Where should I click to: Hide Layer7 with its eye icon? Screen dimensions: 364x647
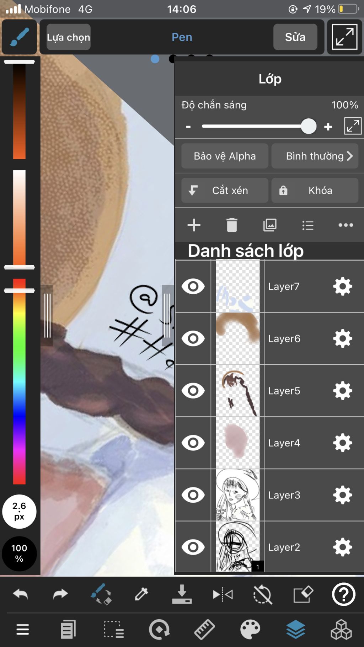tap(193, 286)
